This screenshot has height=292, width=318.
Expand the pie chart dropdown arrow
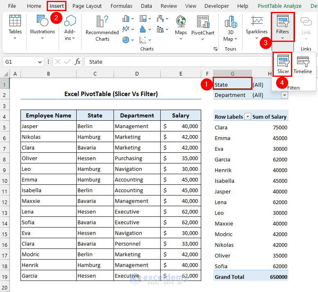point(133,40)
